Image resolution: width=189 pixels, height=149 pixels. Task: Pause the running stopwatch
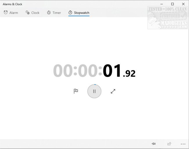(x=94, y=91)
